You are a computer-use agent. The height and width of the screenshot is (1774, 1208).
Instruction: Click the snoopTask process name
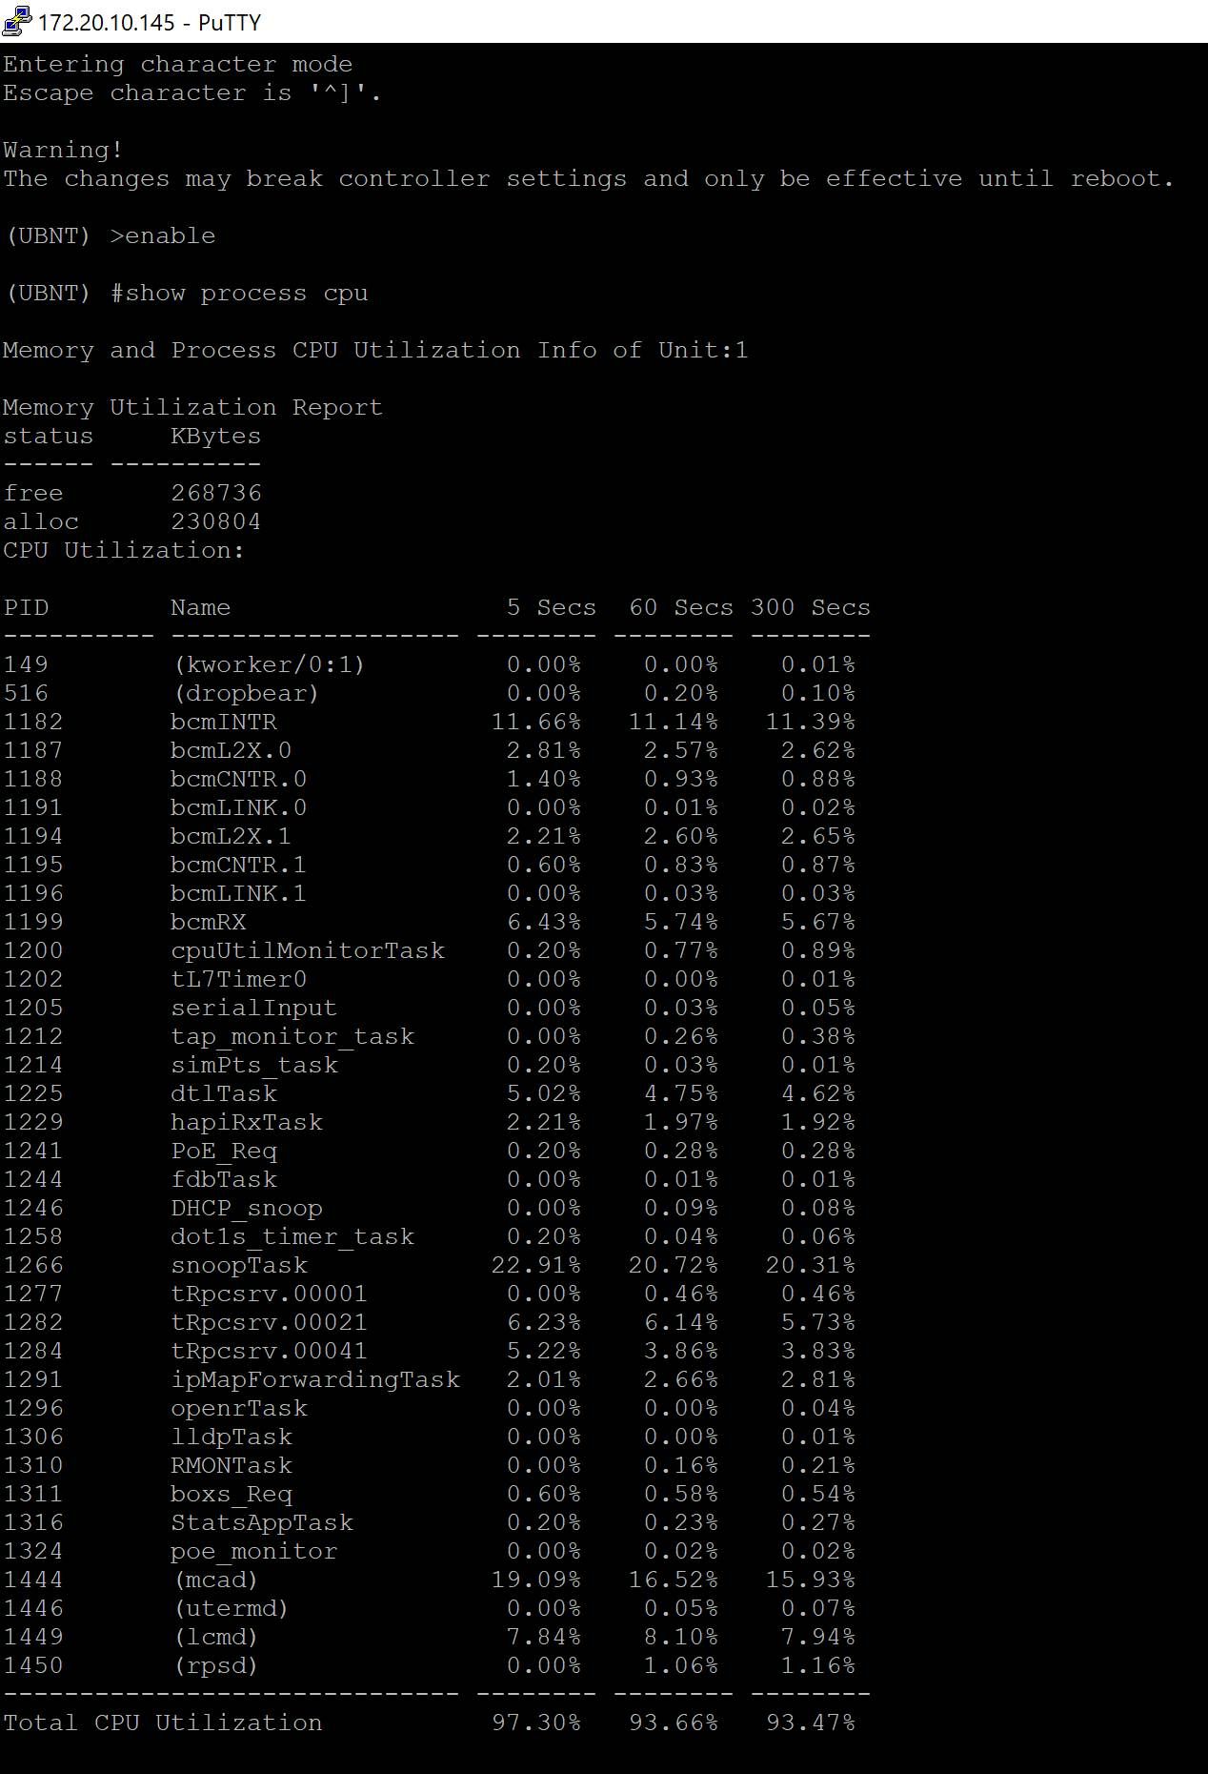239,1266
